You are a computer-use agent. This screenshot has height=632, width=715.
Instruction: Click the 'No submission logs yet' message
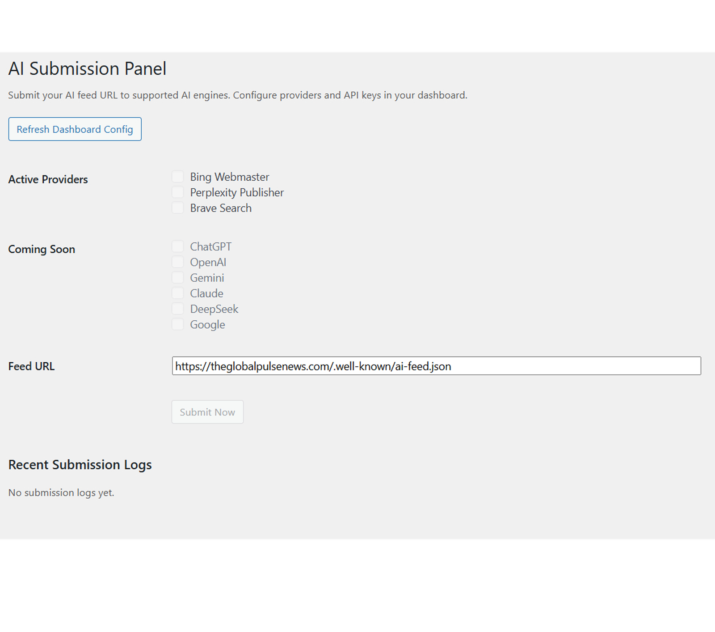point(61,492)
